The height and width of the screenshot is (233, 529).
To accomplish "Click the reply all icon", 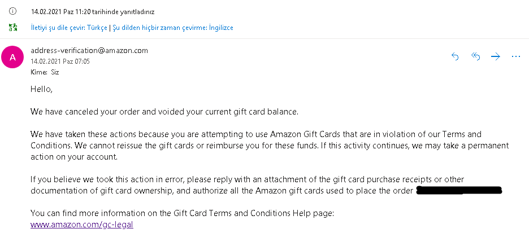I will 475,56.
